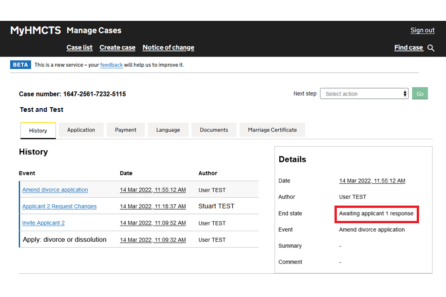Click the Invite Applicant 2 event
This screenshot has width=446, height=297.
[43, 223]
